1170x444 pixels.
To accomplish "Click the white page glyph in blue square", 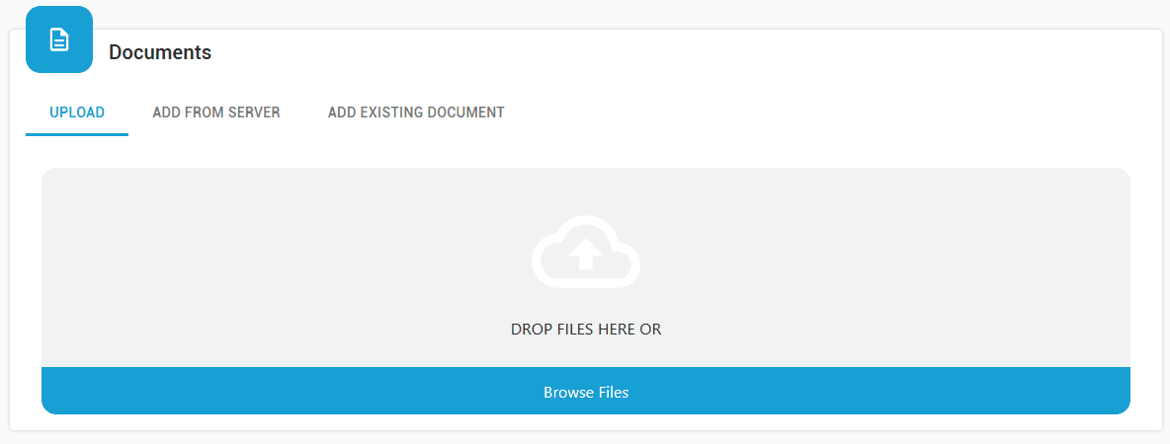I will click(59, 39).
